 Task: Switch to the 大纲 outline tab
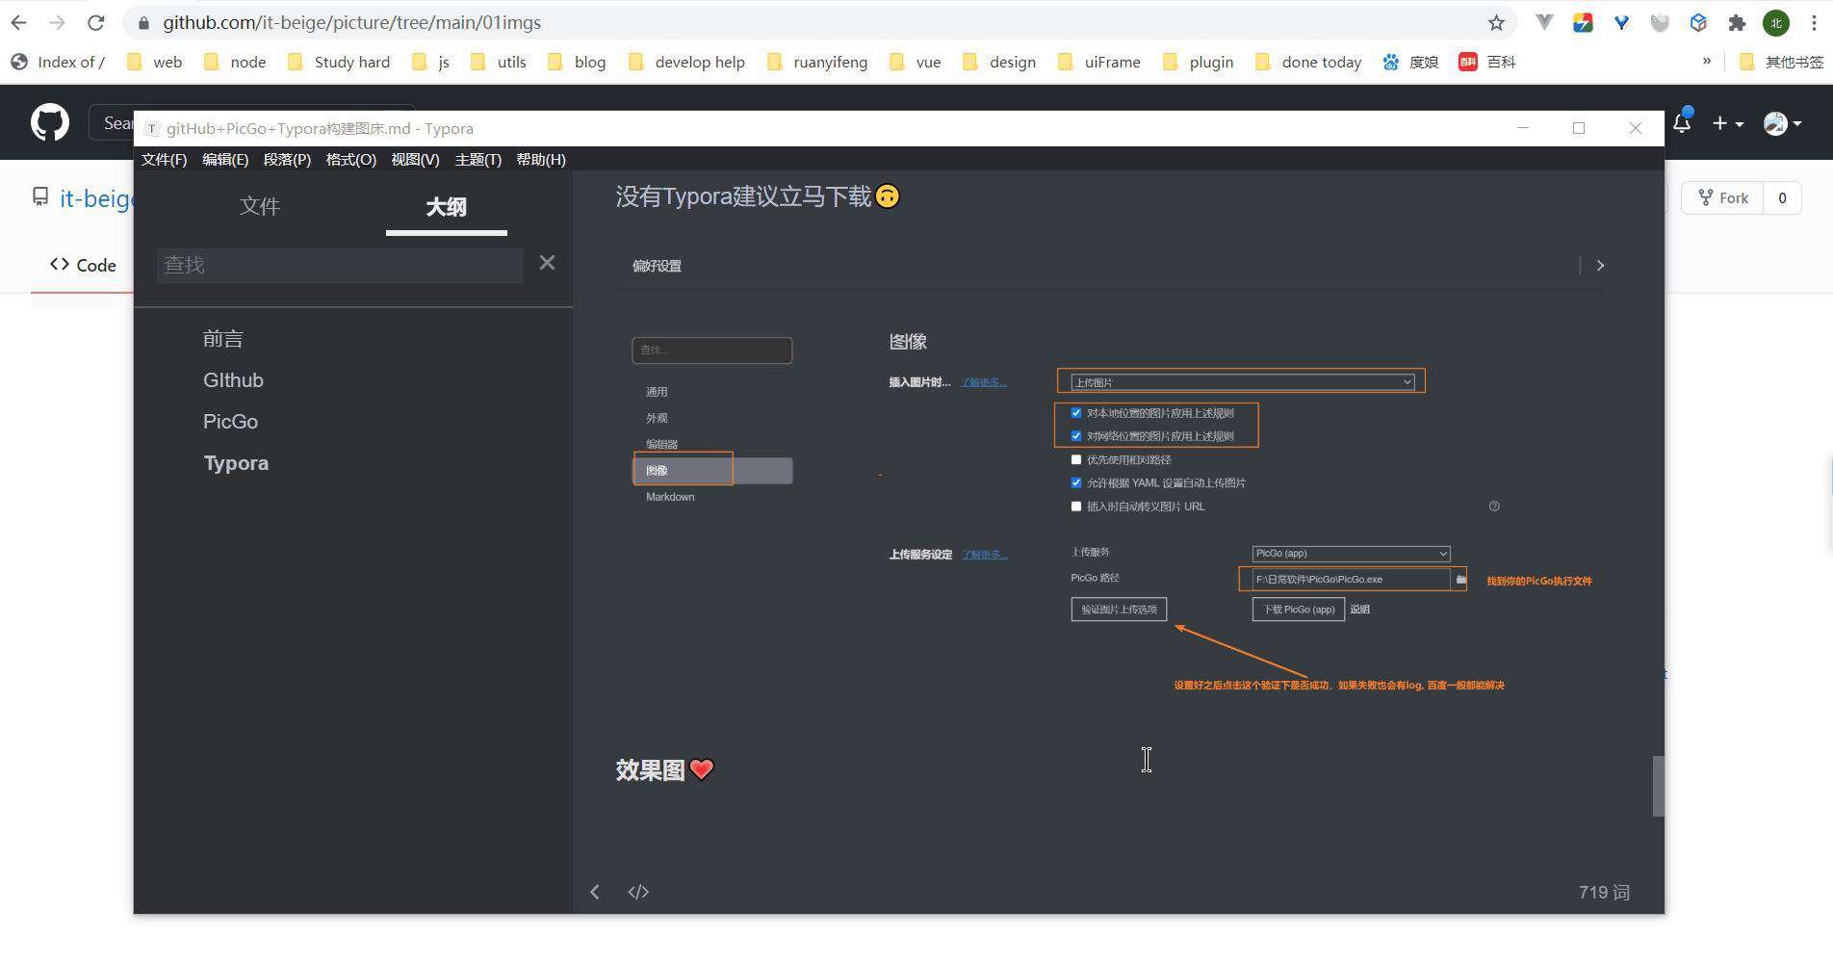(446, 206)
